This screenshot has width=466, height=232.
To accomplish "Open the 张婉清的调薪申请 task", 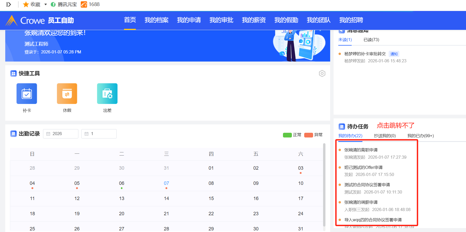I will click(x=361, y=202).
